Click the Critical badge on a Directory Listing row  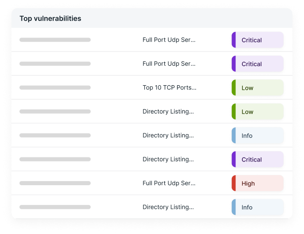[257, 160]
